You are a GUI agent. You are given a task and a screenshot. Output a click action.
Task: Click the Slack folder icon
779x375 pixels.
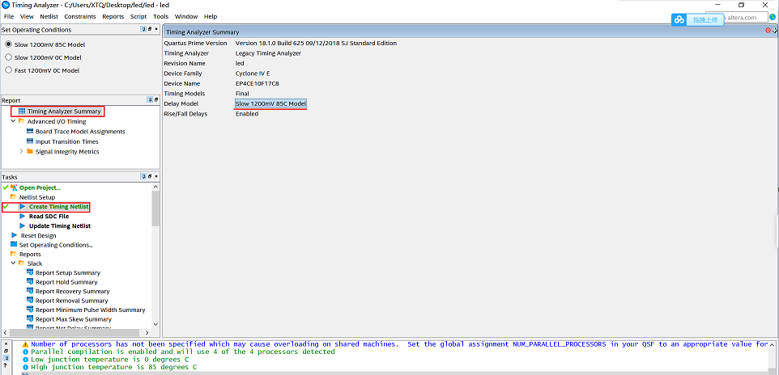click(21, 263)
